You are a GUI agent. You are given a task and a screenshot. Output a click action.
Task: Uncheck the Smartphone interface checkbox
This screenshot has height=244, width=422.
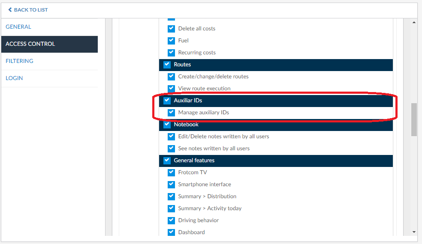click(x=171, y=184)
